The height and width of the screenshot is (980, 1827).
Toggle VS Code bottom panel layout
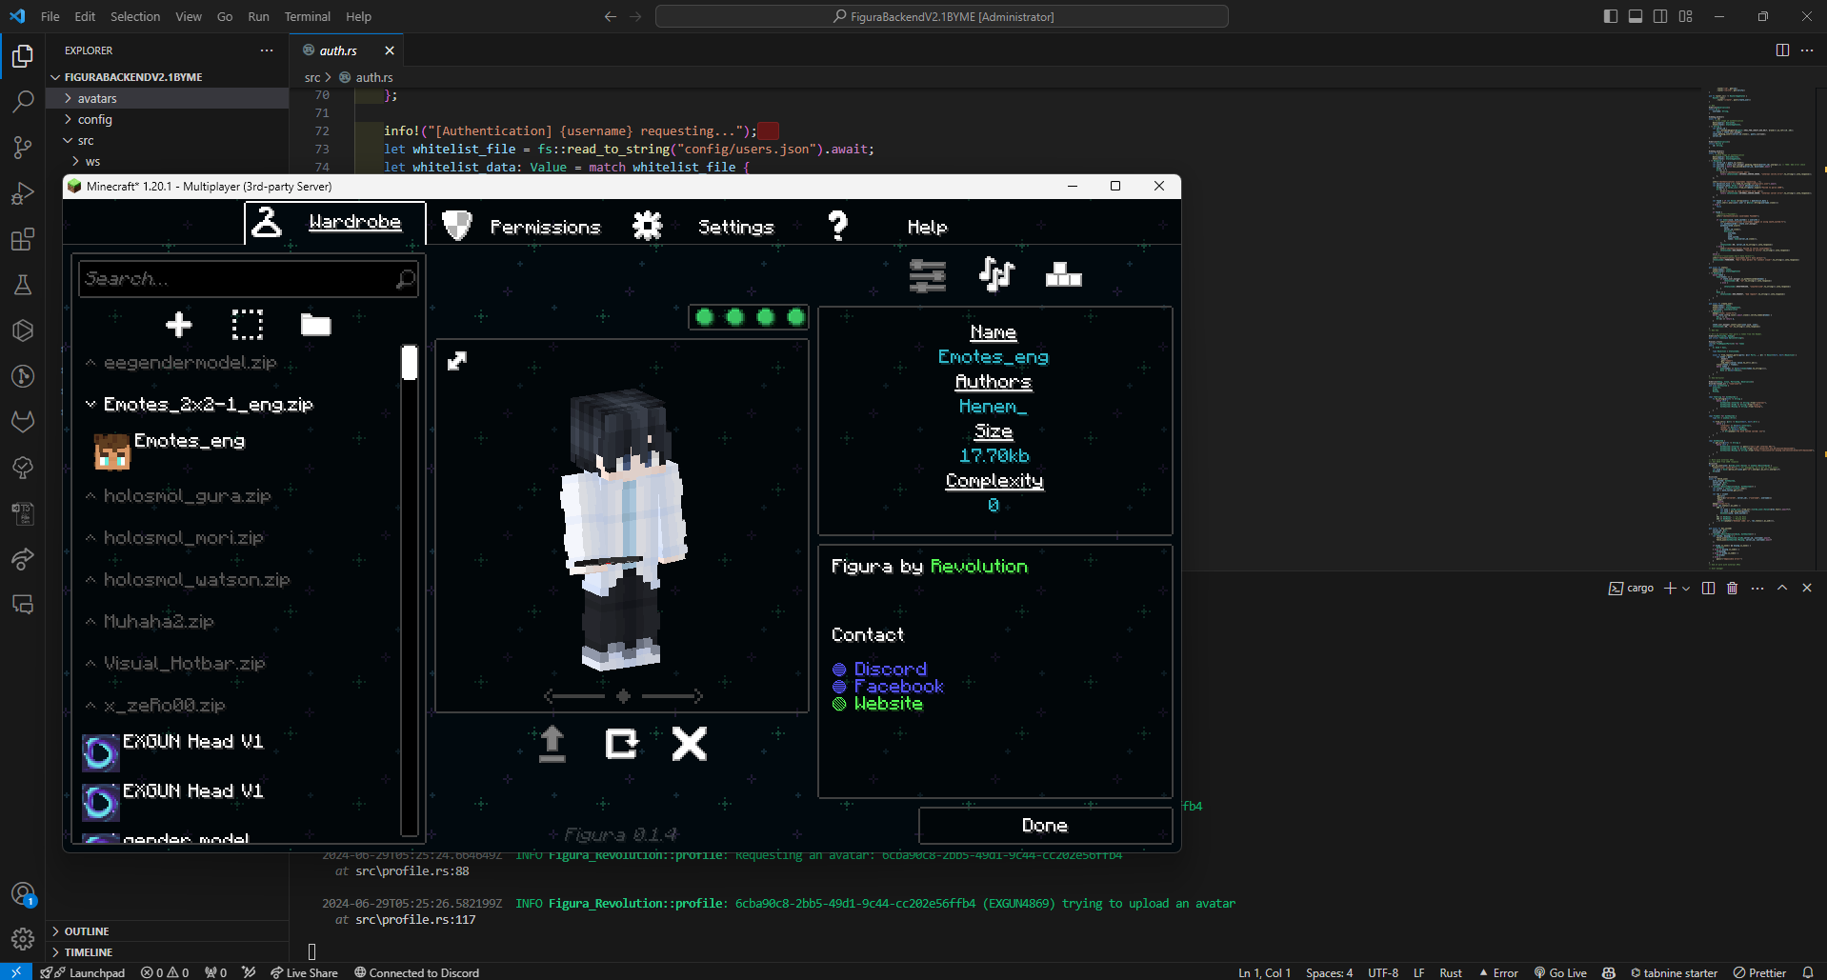pos(1636,16)
